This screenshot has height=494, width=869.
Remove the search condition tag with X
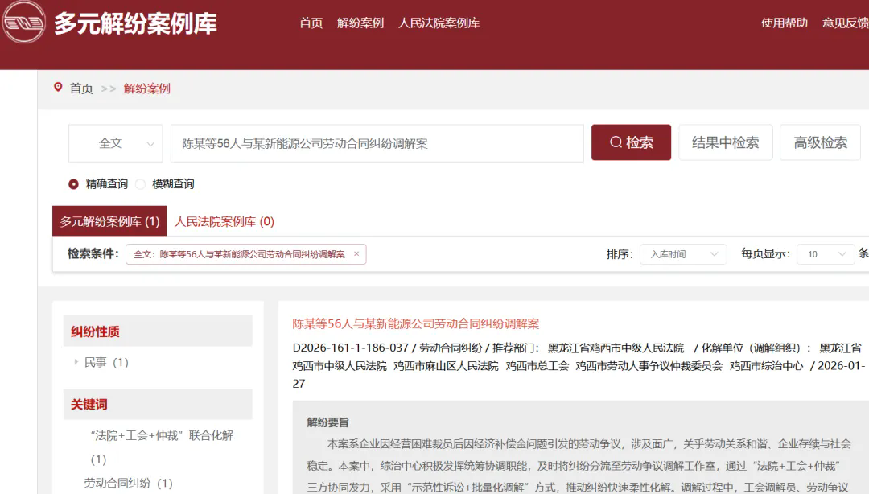click(356, 254)
